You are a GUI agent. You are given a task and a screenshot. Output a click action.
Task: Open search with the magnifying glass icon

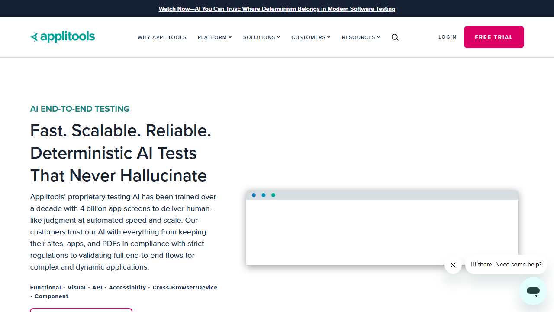(395, 37)
